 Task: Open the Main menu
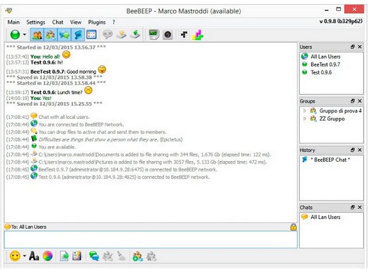14,22
